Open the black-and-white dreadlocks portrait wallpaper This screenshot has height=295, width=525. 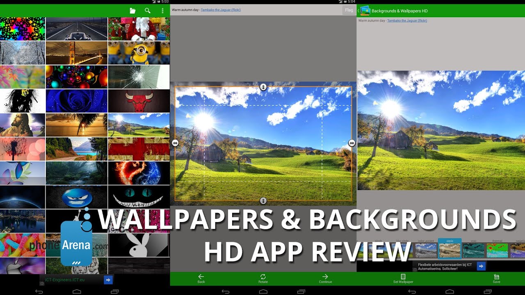23,101
